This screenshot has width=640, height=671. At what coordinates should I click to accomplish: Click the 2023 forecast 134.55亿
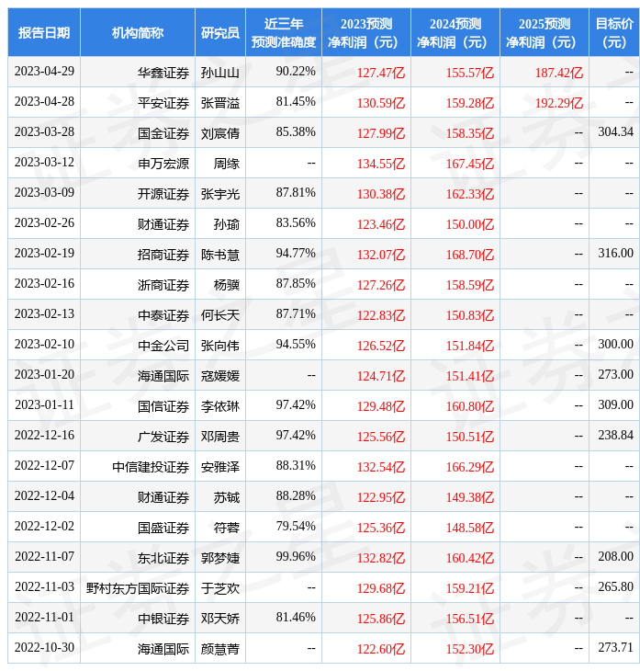click(381, 164)
